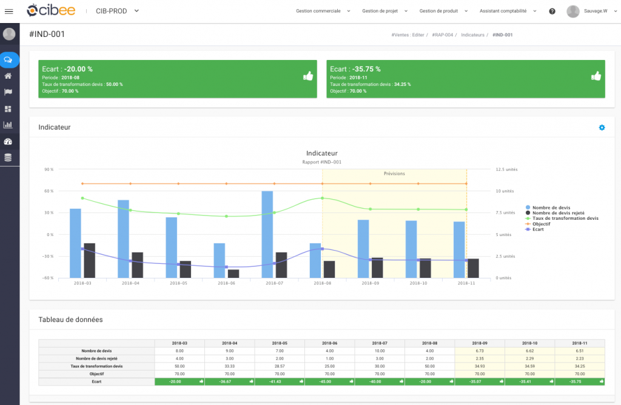Select the Ecart : -20.00 % card heading
The width and height of the screenshot is (621, 405).
click(x=67, y=69)
